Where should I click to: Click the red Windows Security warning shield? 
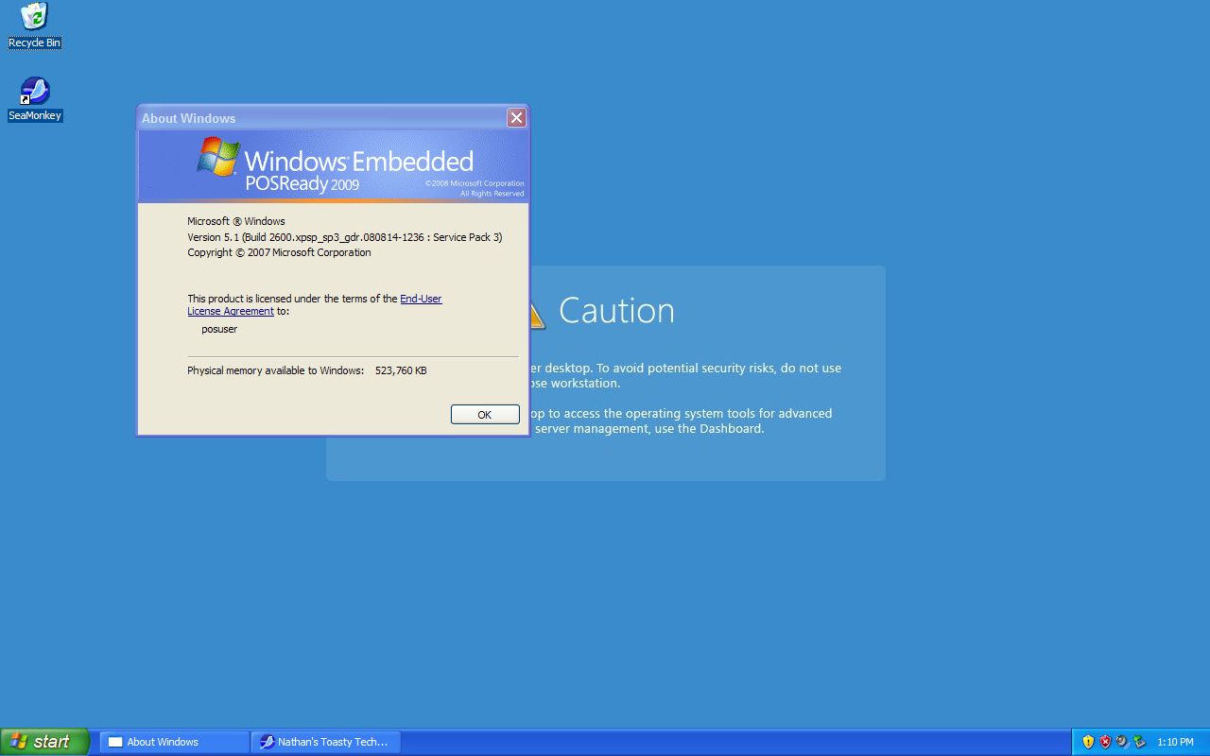coord(1105,742)
